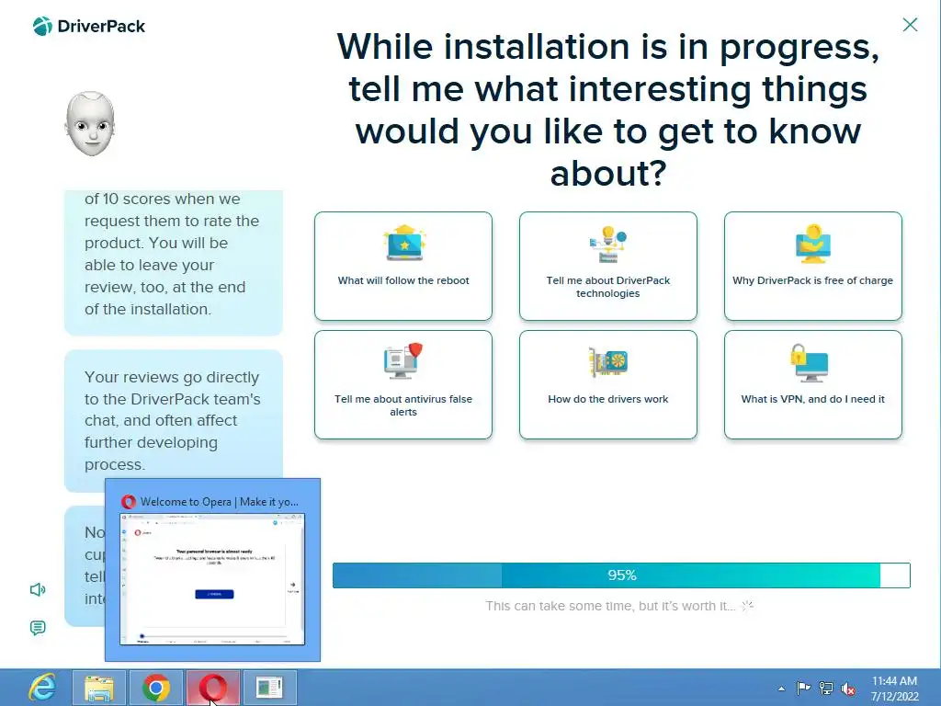The height and width of the screenshot is (706, 941).
Task: Click the network status tray icon
Action: click(x=826, y=689)
